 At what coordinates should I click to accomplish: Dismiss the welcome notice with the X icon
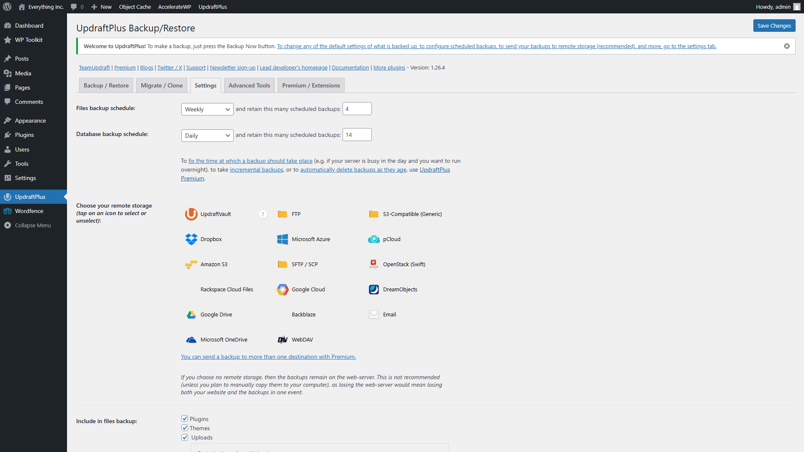pos(787,46)
